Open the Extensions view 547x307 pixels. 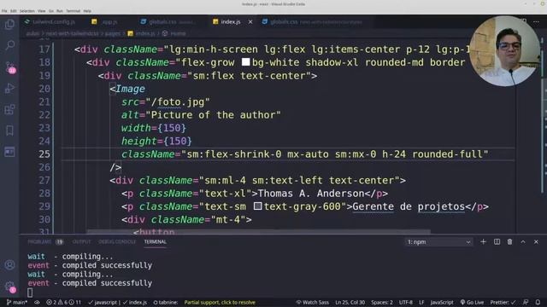[x=9, y=110]
